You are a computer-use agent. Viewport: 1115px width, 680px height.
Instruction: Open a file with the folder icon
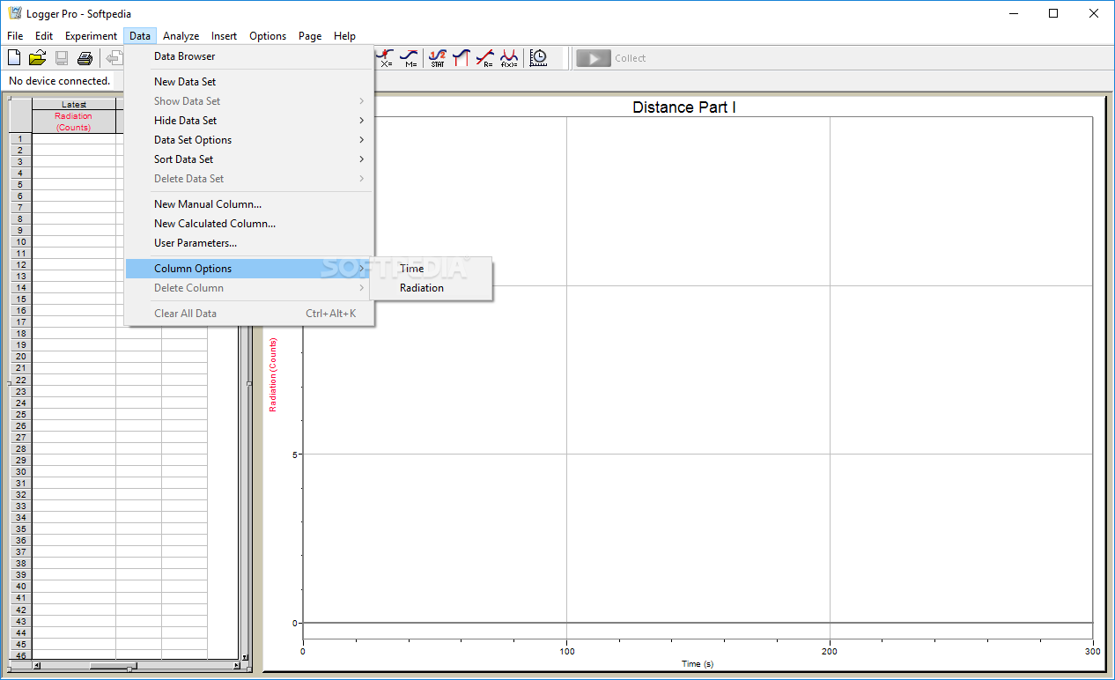point(37,58)
